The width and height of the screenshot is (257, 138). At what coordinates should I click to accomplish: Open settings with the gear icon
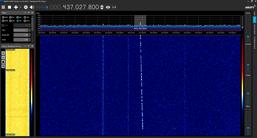(x=26, y=7)
